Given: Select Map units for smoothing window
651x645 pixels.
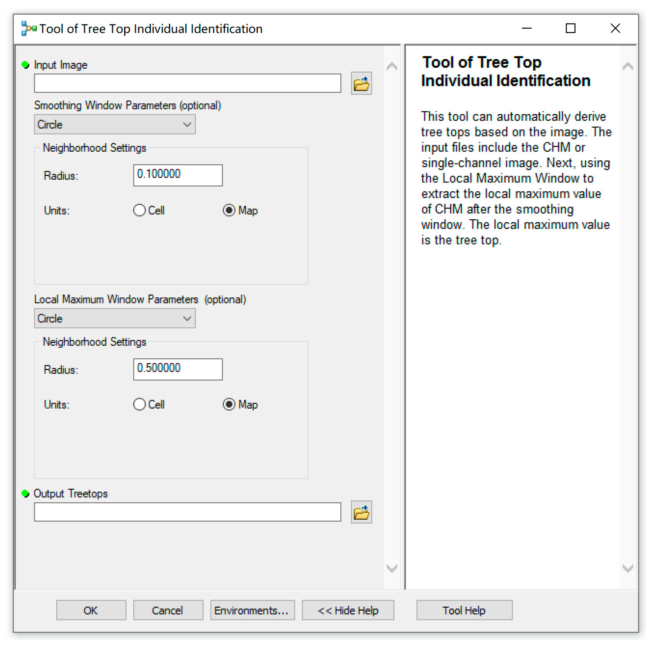Looking at the screenshot, I should 229,211.
